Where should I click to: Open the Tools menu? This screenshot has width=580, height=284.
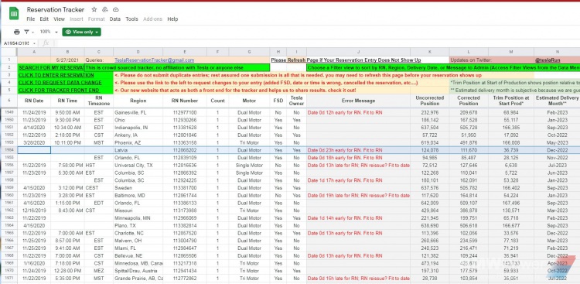(131, 19)
